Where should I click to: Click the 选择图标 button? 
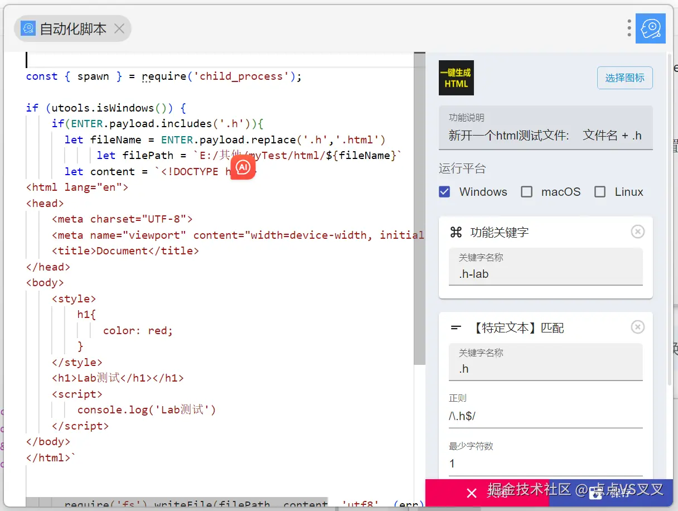pos(624,78)
